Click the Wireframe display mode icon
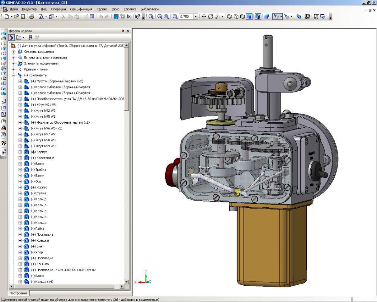This screenshot has height=302, width=377. [230, 17]
